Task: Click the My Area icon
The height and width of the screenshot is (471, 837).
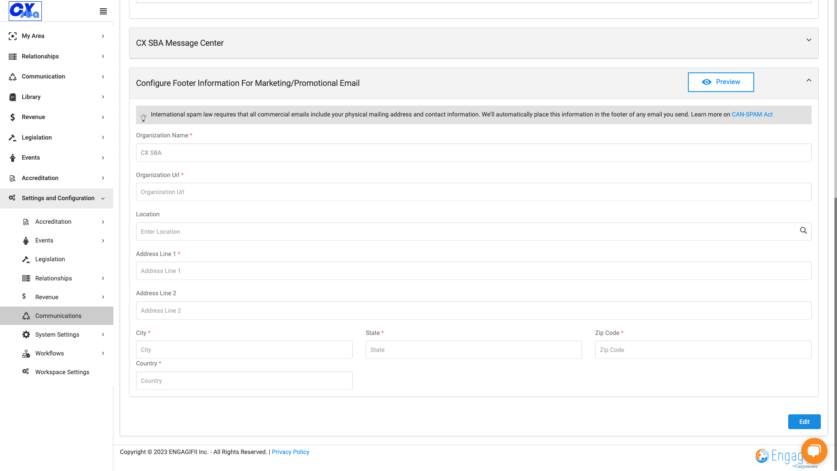Action: click(13, 36)
